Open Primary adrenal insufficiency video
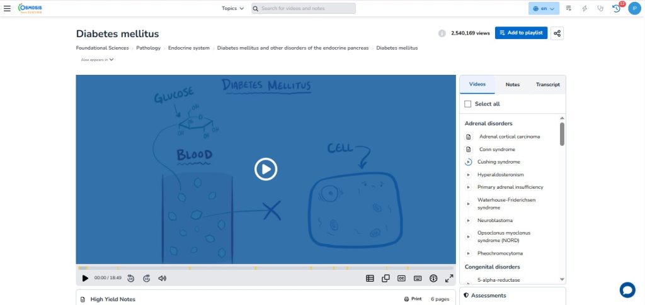 click(510, 187)
